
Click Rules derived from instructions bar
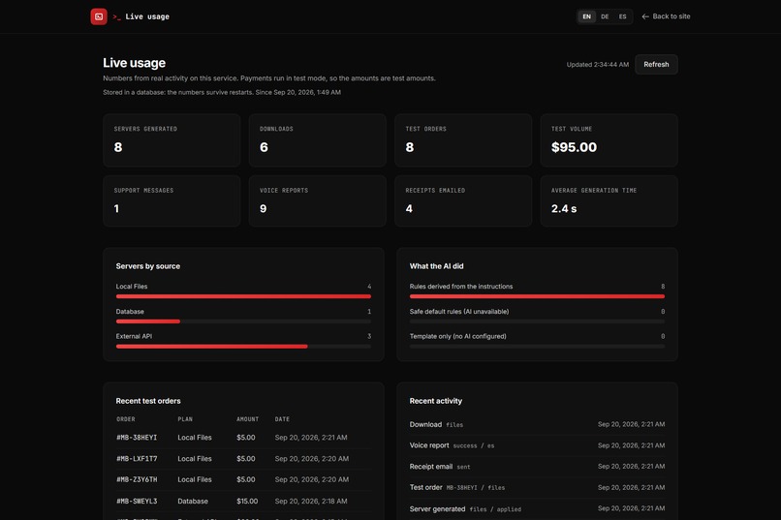coord(537,296)
